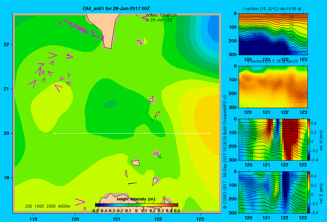
Task: Click the map title "OM_an01 for 28-Jun-2017 00Z"
Action: point(116,8)
